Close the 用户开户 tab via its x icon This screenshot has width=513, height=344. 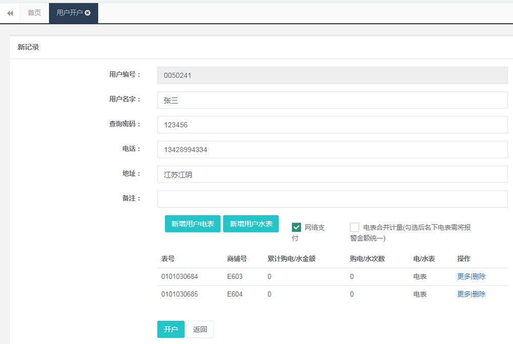88,13
